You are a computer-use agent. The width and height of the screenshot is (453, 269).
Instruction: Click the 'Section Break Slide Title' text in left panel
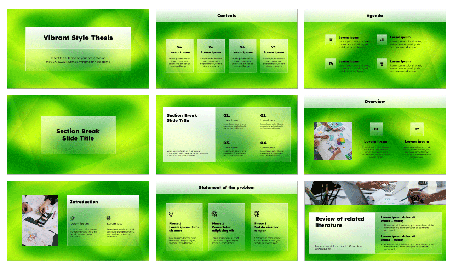[182, 118]
